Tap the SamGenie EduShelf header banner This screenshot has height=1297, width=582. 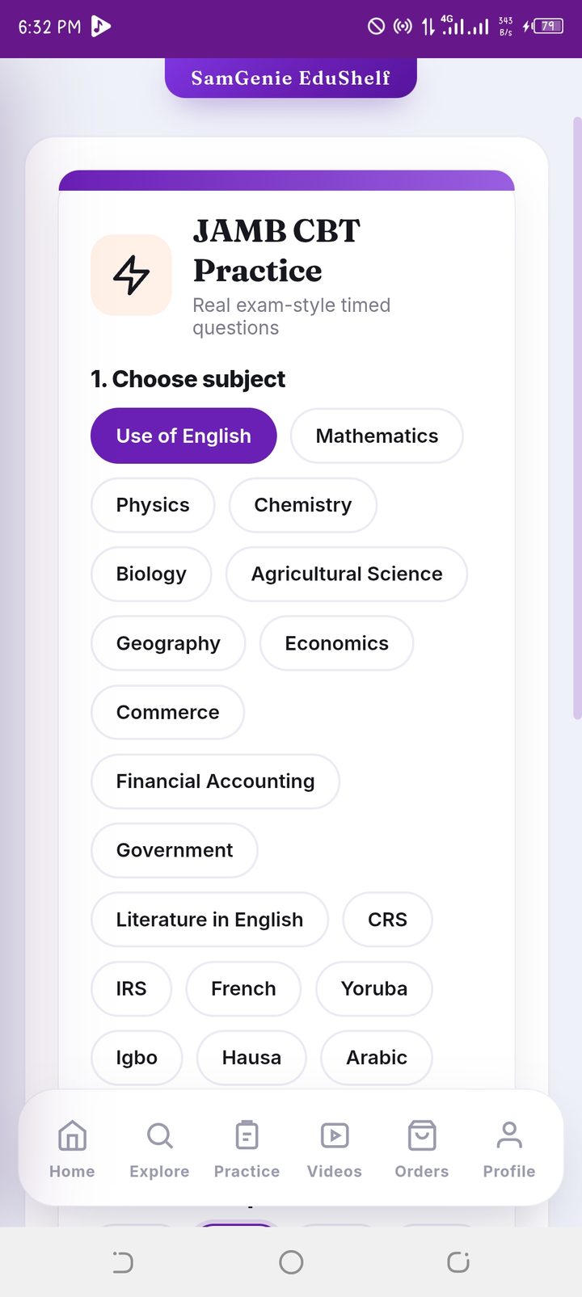click(x=291, y=78)
